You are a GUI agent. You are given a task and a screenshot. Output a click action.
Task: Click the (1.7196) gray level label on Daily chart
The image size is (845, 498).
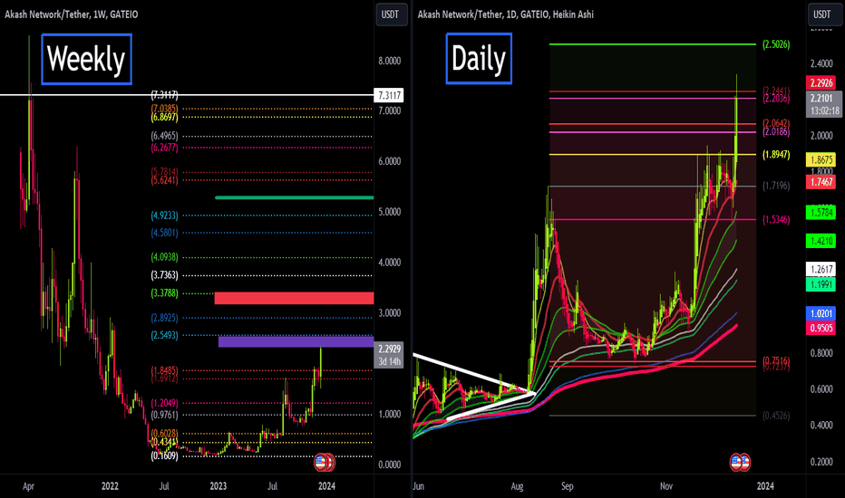tap(776, 186)
